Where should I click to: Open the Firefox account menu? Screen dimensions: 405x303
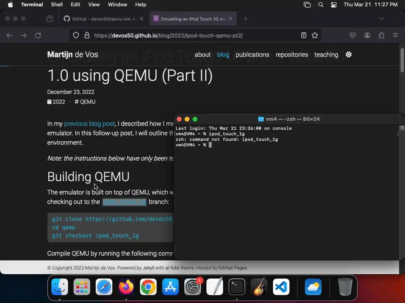coord(367,35)
